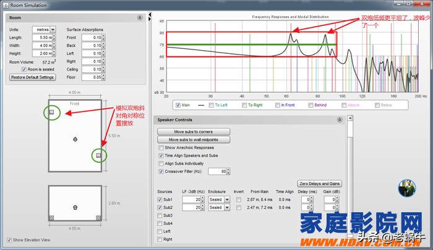Screen dimensions: 433x250
Task: Click the top-left subwoofer icon in room plan
Action: (x=52, y=112)
